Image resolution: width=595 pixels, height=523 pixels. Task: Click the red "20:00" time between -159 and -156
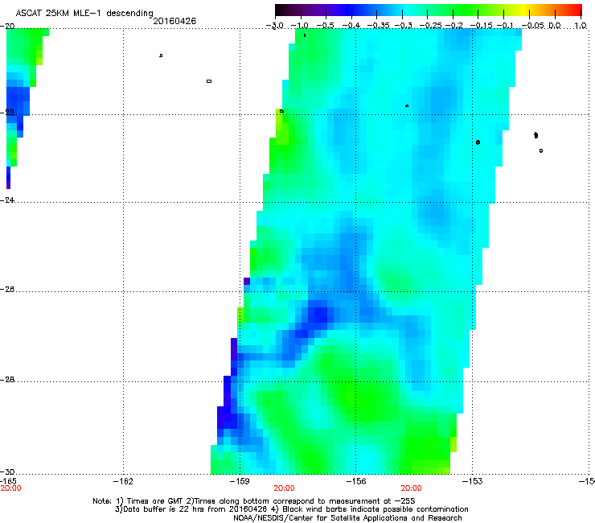pos(284,488)
